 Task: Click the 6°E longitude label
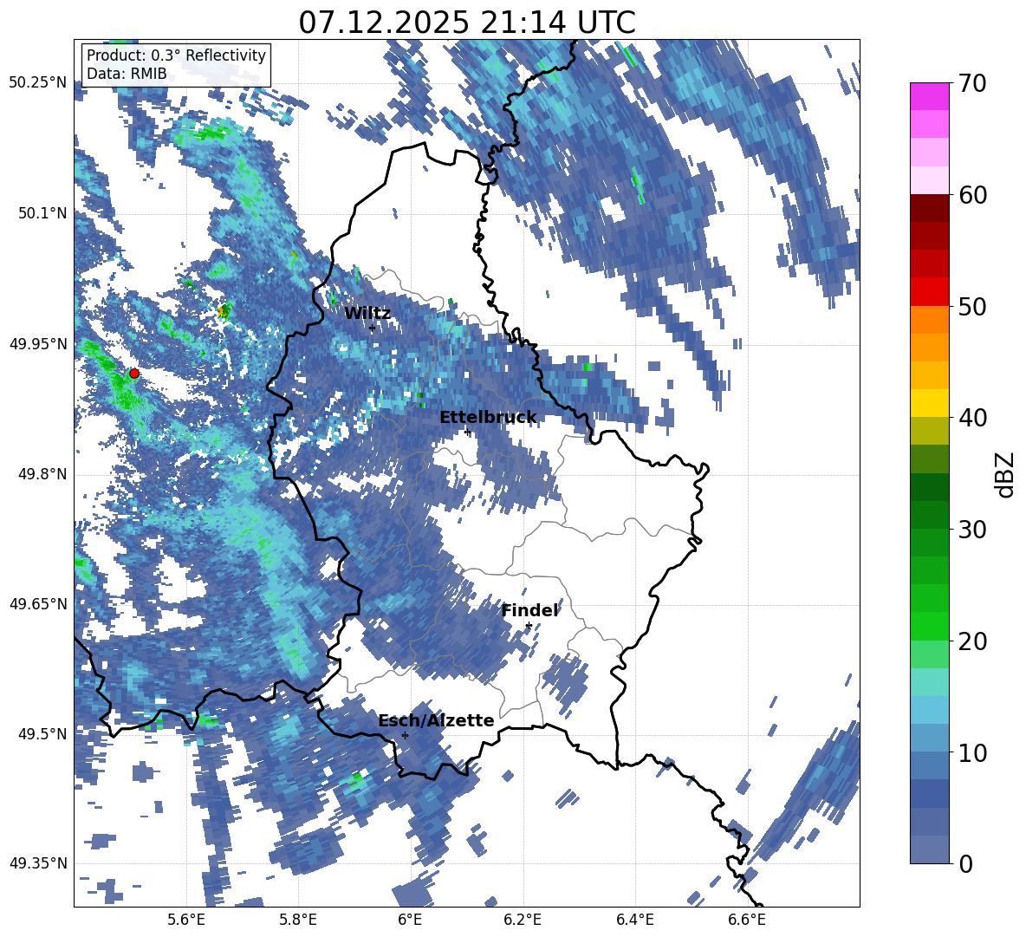410,920
